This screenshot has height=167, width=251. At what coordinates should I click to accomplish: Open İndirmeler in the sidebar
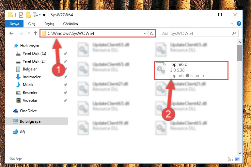[x=32, y=77]
